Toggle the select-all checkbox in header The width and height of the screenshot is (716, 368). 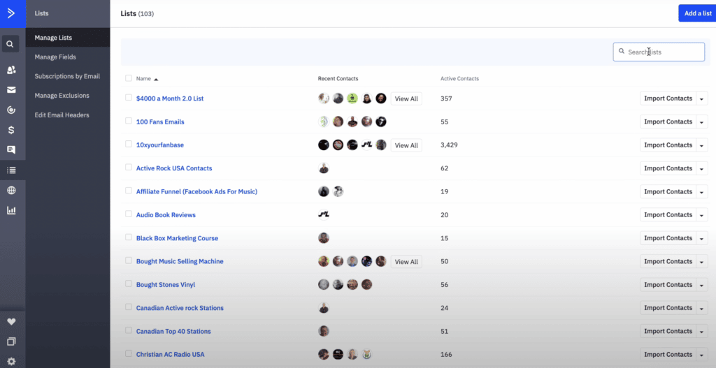(129, 78)
